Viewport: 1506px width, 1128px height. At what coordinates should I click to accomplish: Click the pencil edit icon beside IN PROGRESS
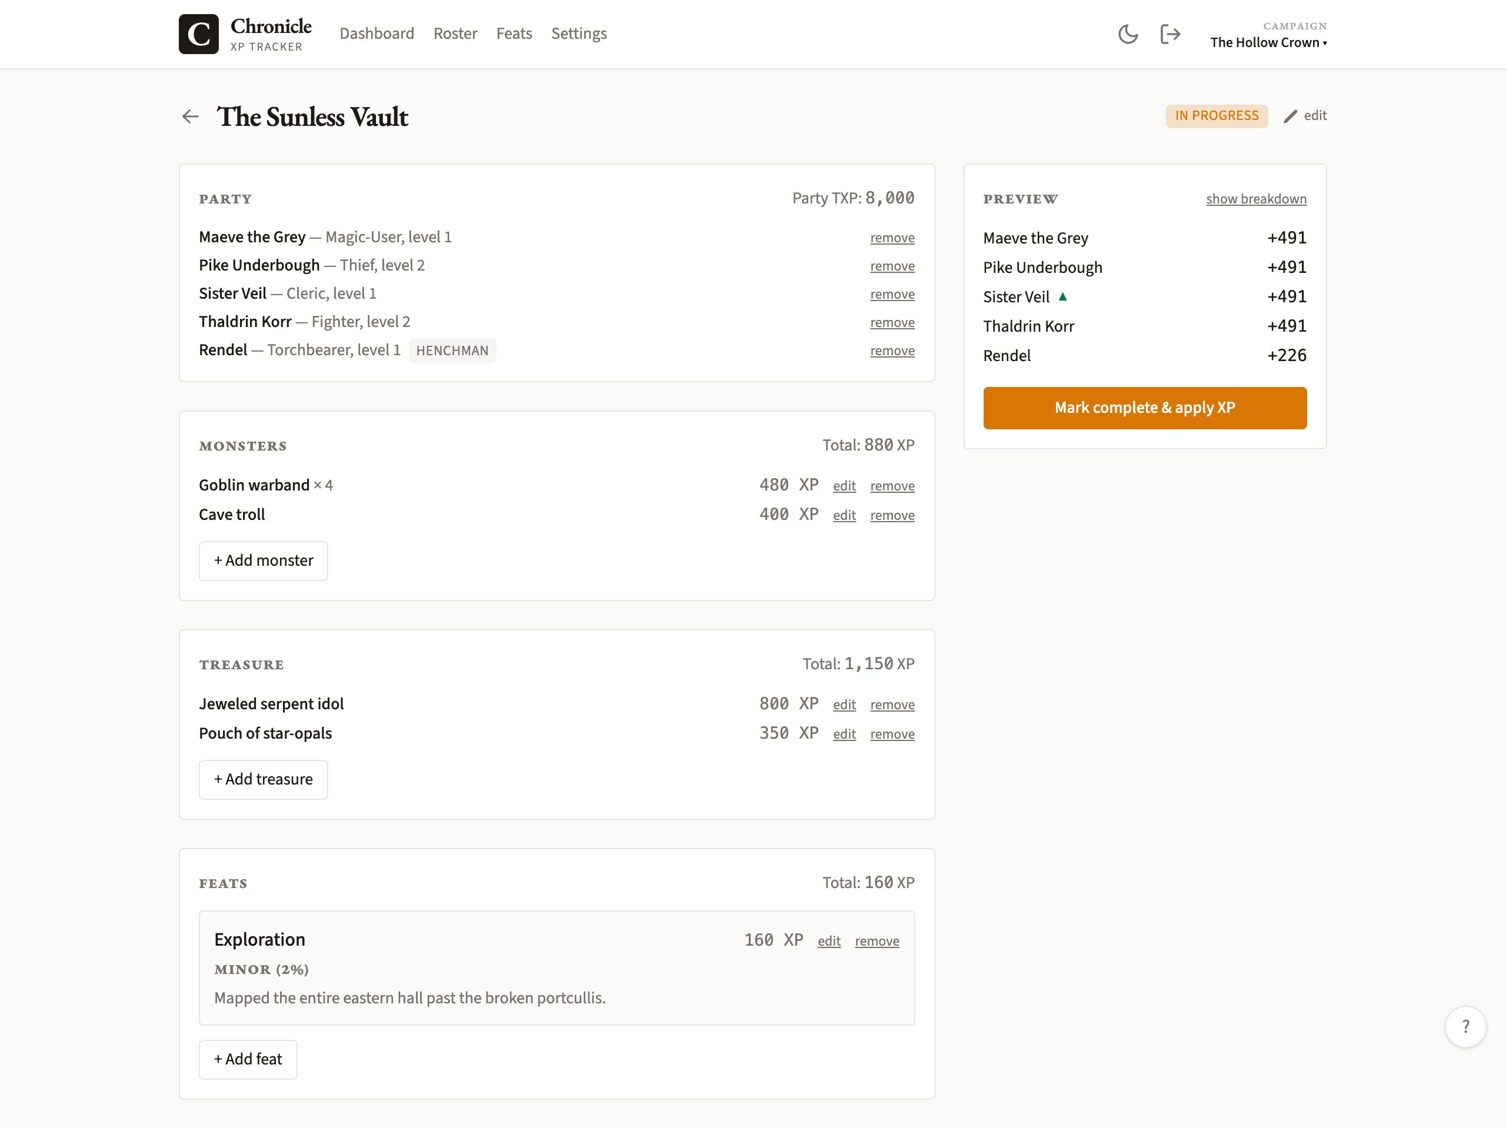(x=1290, y=116)
